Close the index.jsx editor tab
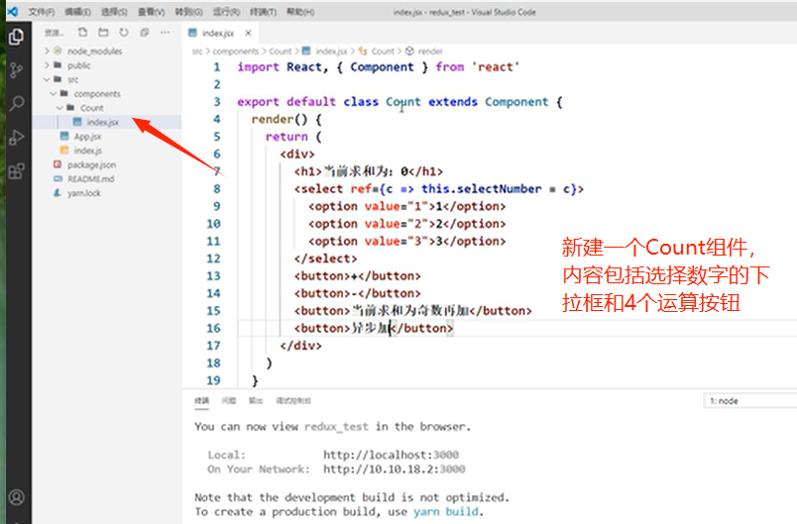 248,33
